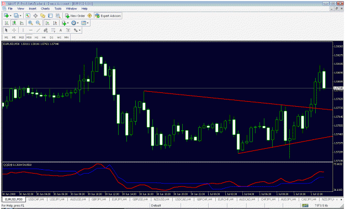Viewport: 345px width, 209px height.
Task: Expand the New Chart dropdown arrow
Action: (x=10, y=15)
